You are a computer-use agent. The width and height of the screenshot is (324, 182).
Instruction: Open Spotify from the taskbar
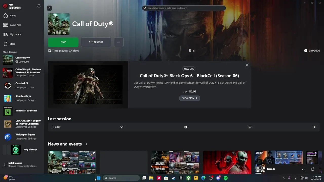click(226, 178)
